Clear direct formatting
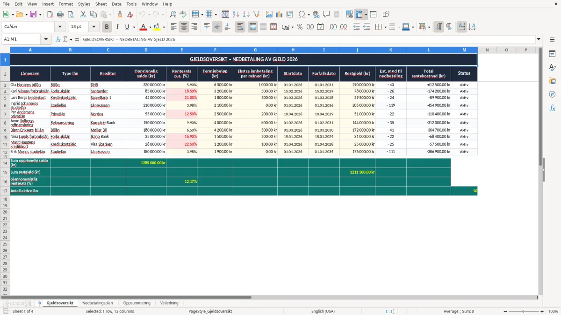Viewport: 561px width, 315px height. (x=130, y=14)
